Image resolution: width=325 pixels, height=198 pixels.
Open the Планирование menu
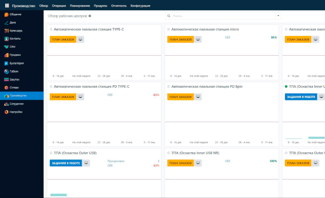tap(80, 6)
